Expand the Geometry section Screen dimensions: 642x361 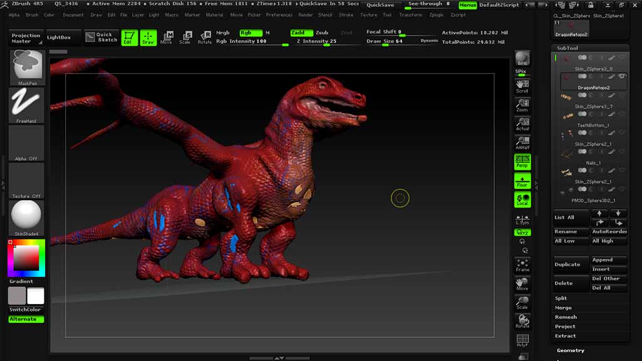coord(571,350)
